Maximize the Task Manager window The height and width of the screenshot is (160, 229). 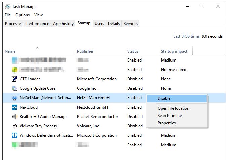tap(202, 7)
